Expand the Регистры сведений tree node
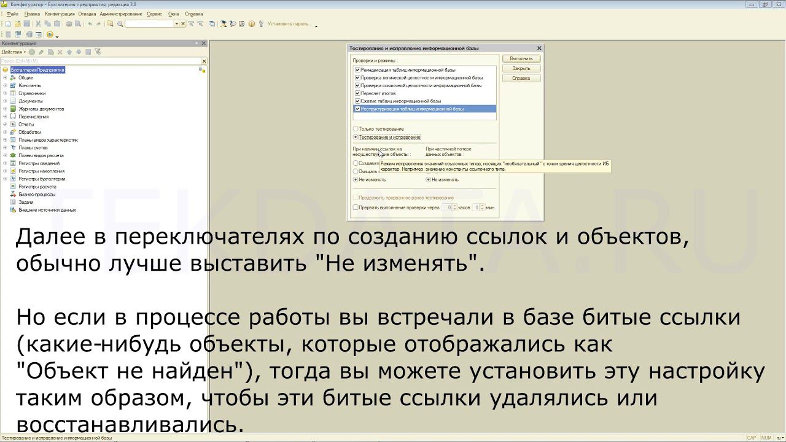Image resolution: width=786 pixels, height=442 pixels. coord(5,163)
